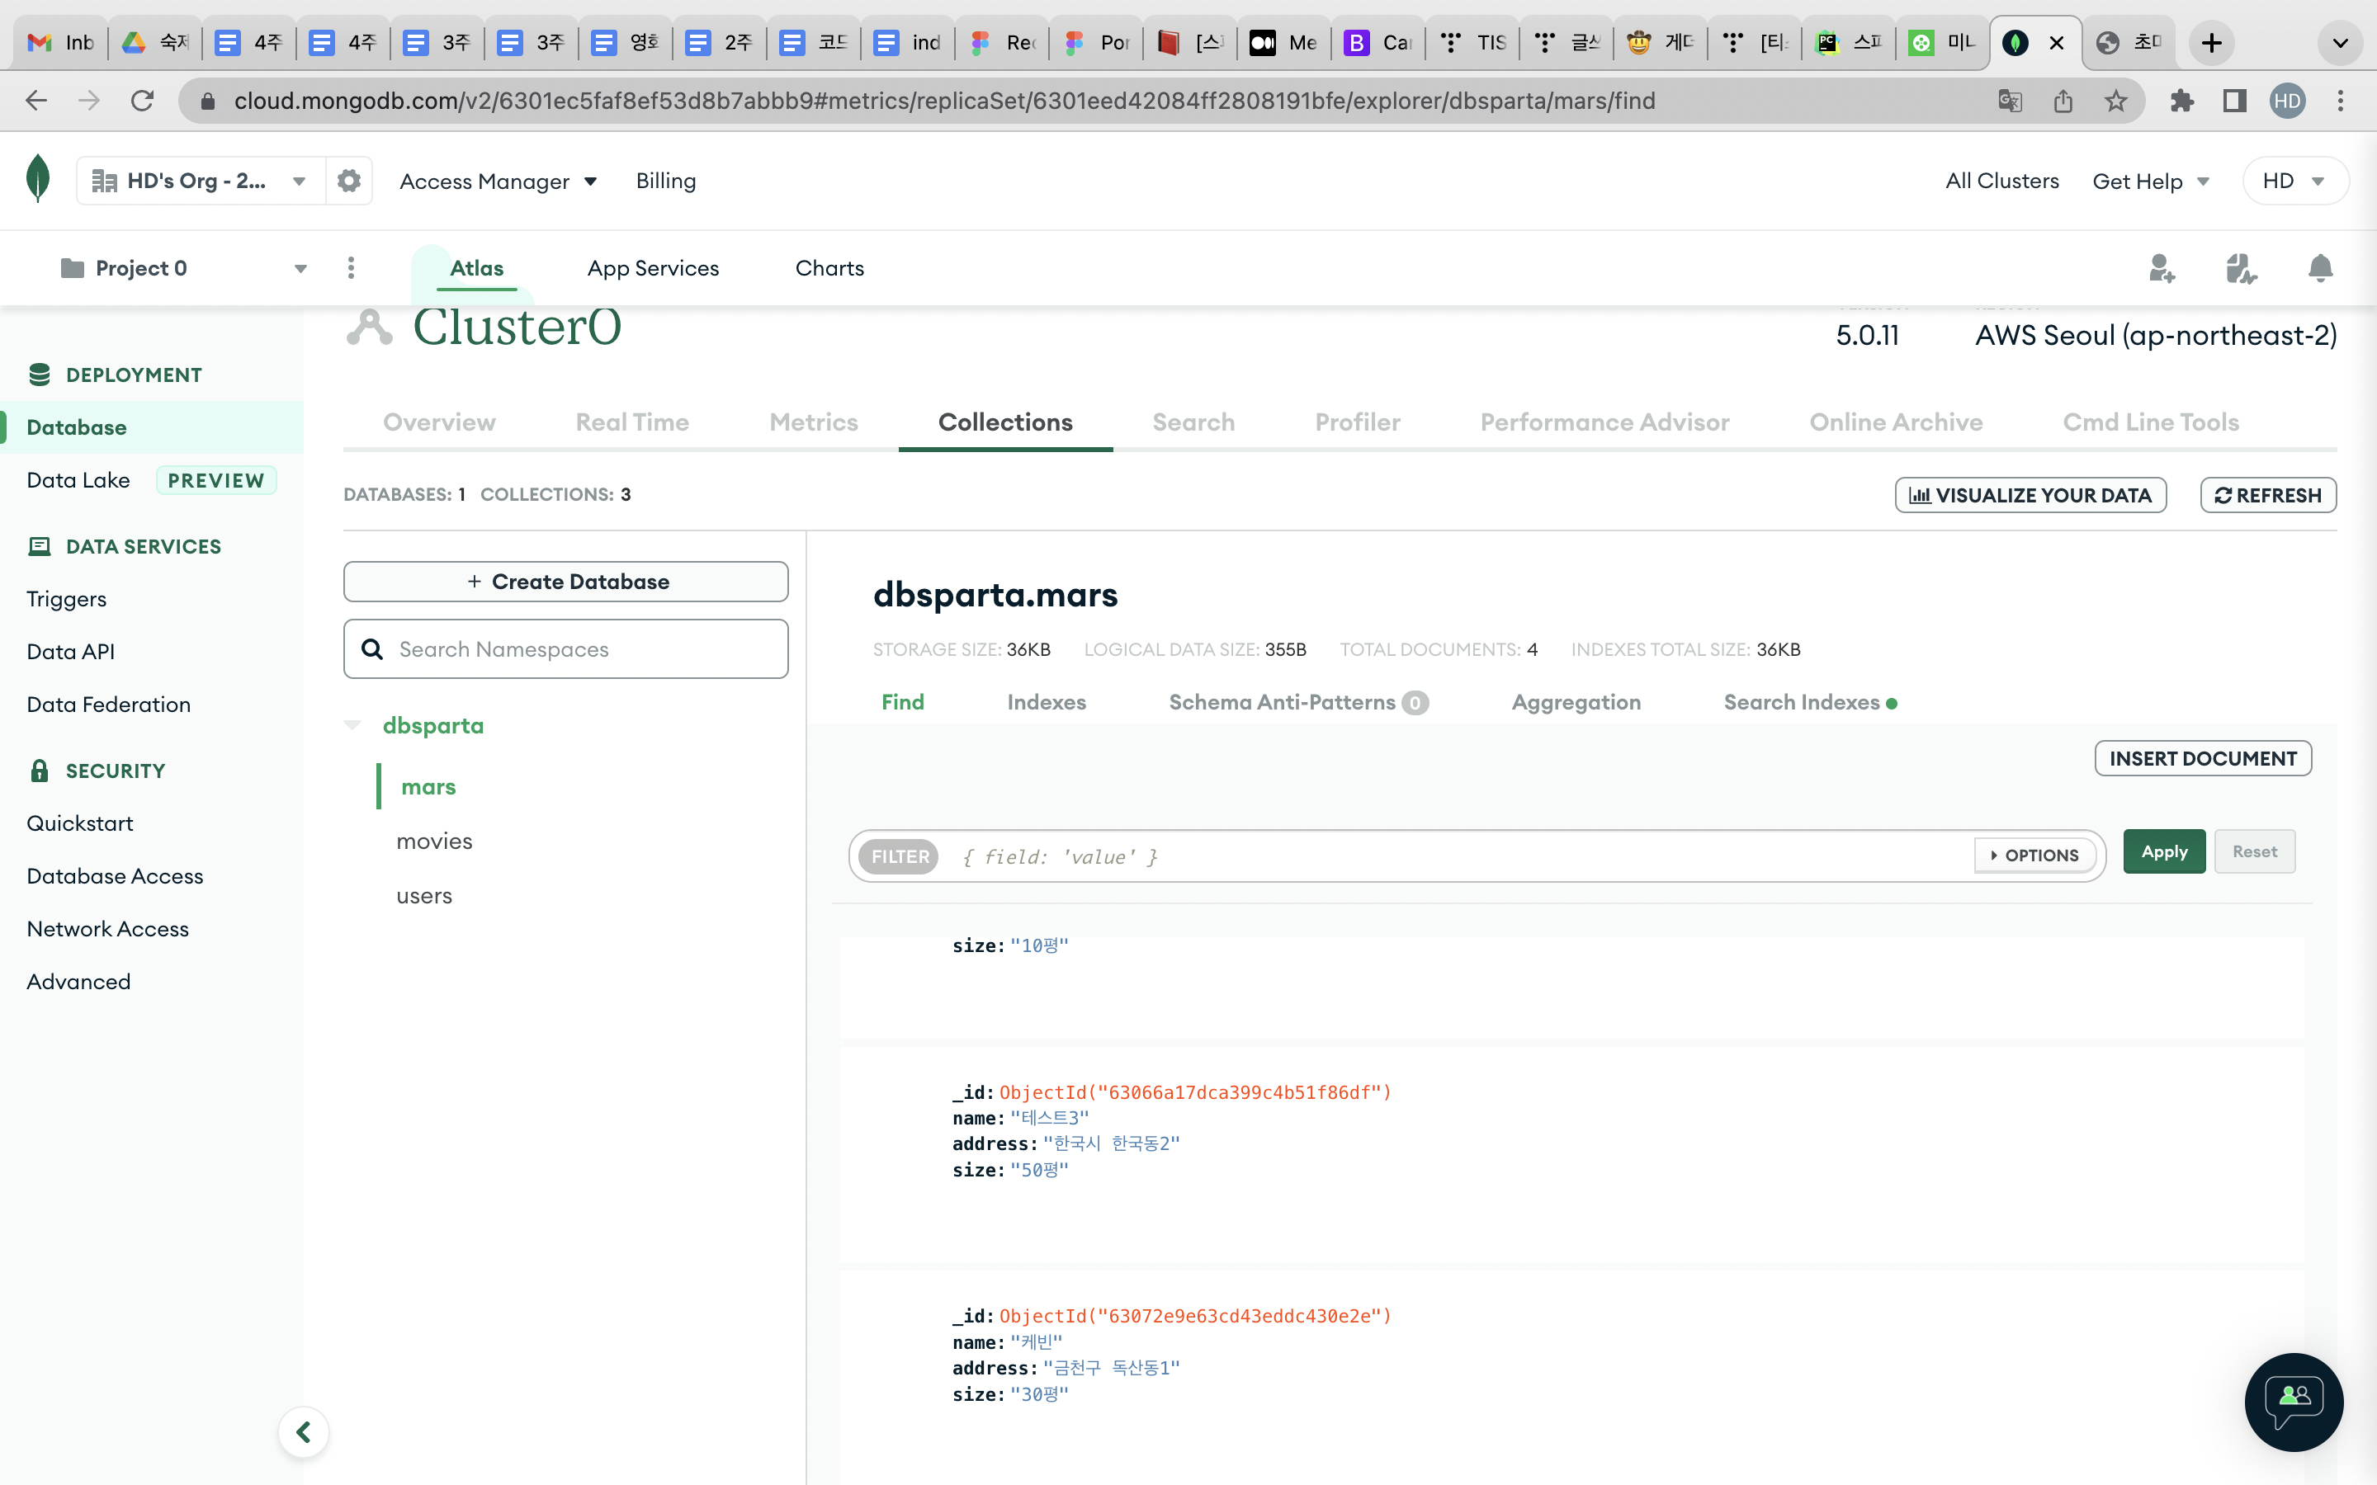
Task: Open Chrome extensions puzzle icon
Action: click(x=2181, y=100)
